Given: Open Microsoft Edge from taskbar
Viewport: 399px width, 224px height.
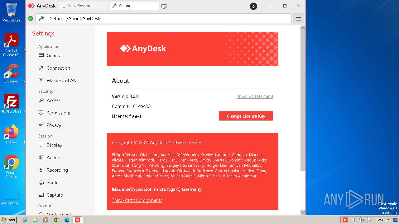Looking at the screenshot, I should [67, 220].
